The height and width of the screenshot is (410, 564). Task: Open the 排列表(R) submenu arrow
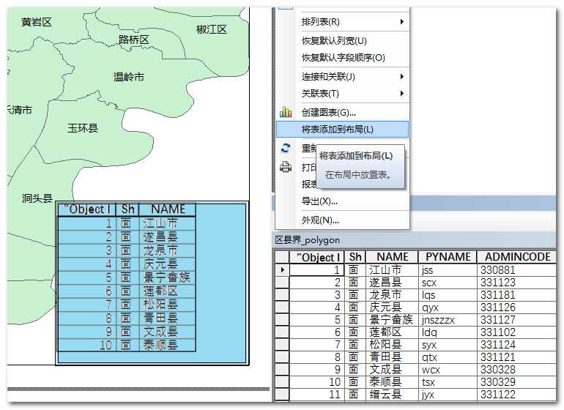(x=402, y=21)
